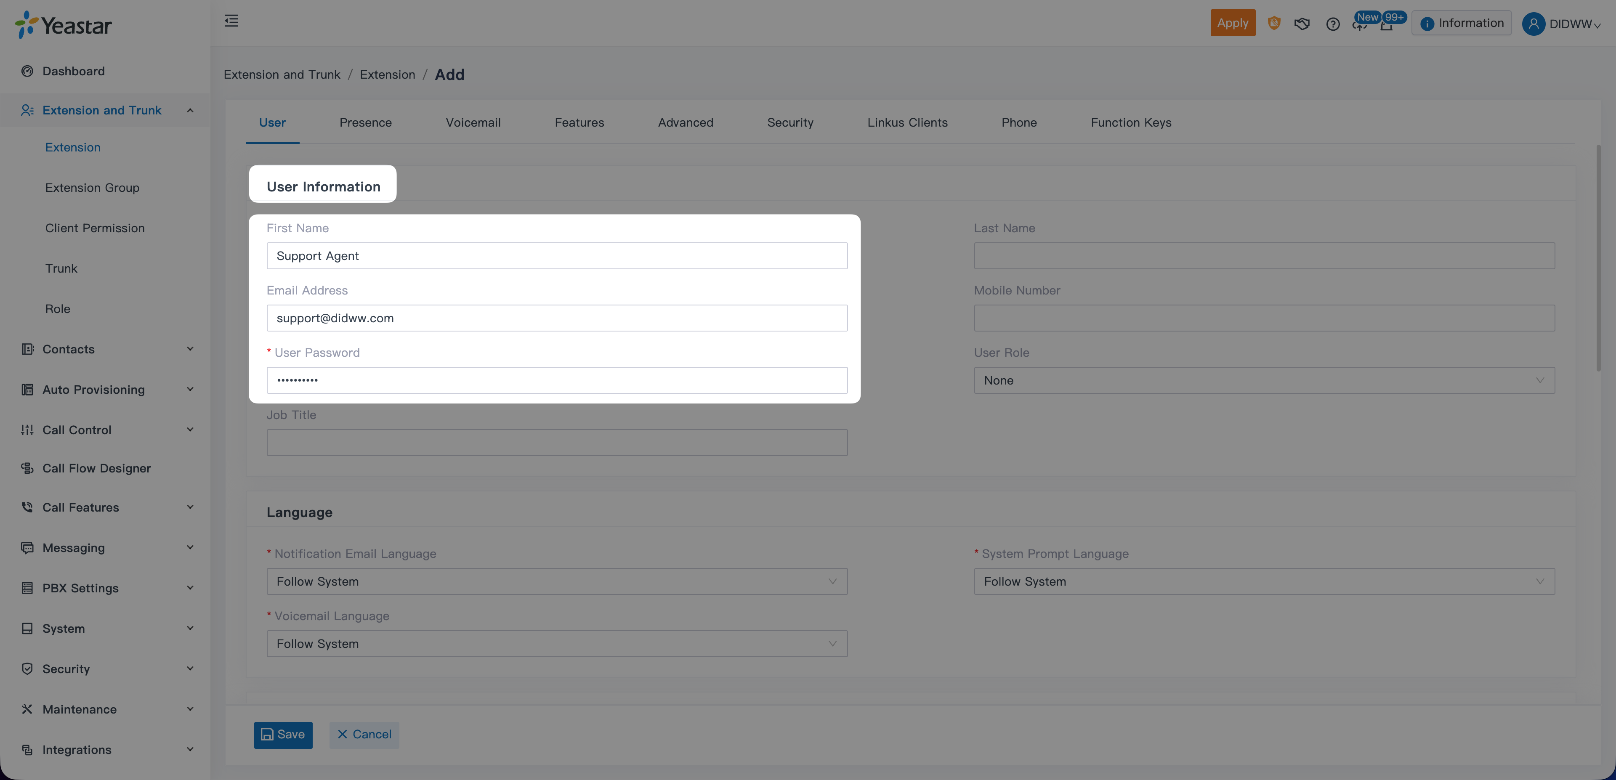Open the User Role dropdown
This screenshot has width=1616, height=780.
1263,381
